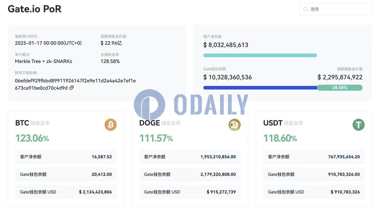The width and height of the screenshot is (382, 210).
Task: Click USDT wallet balance 910,783,326.00
Action: coord(344,174)
